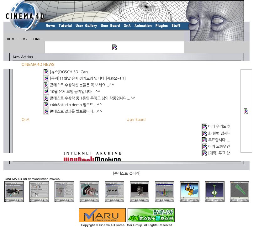Click the MARU International banner
The height and width of the screenshot is (227, 253).
[x=102, y=215]
